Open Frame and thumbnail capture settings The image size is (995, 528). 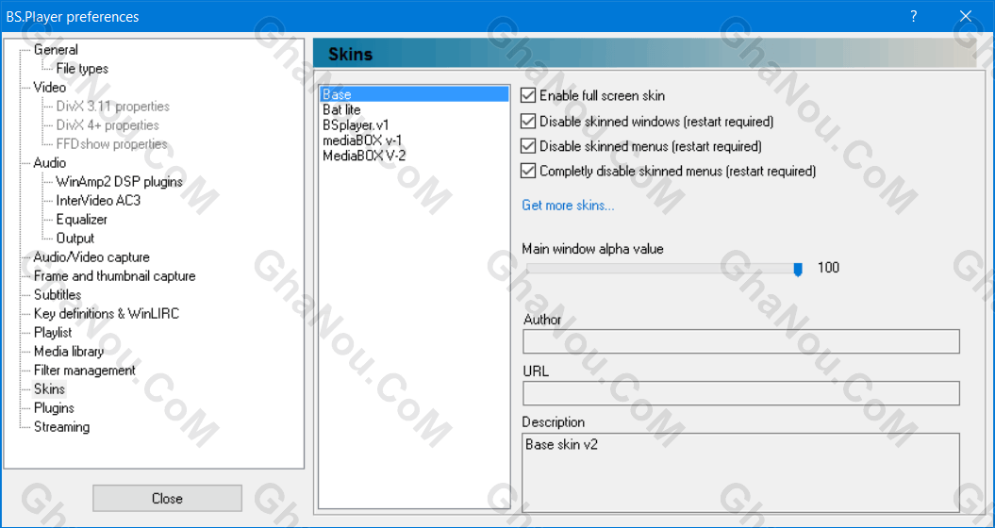click(114, 276)
